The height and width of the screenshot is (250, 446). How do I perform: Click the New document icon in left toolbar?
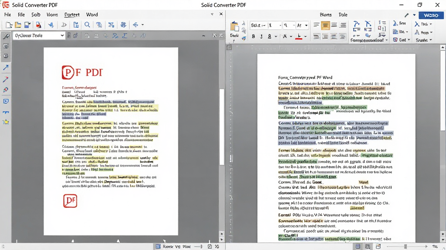tap(9, 25)
